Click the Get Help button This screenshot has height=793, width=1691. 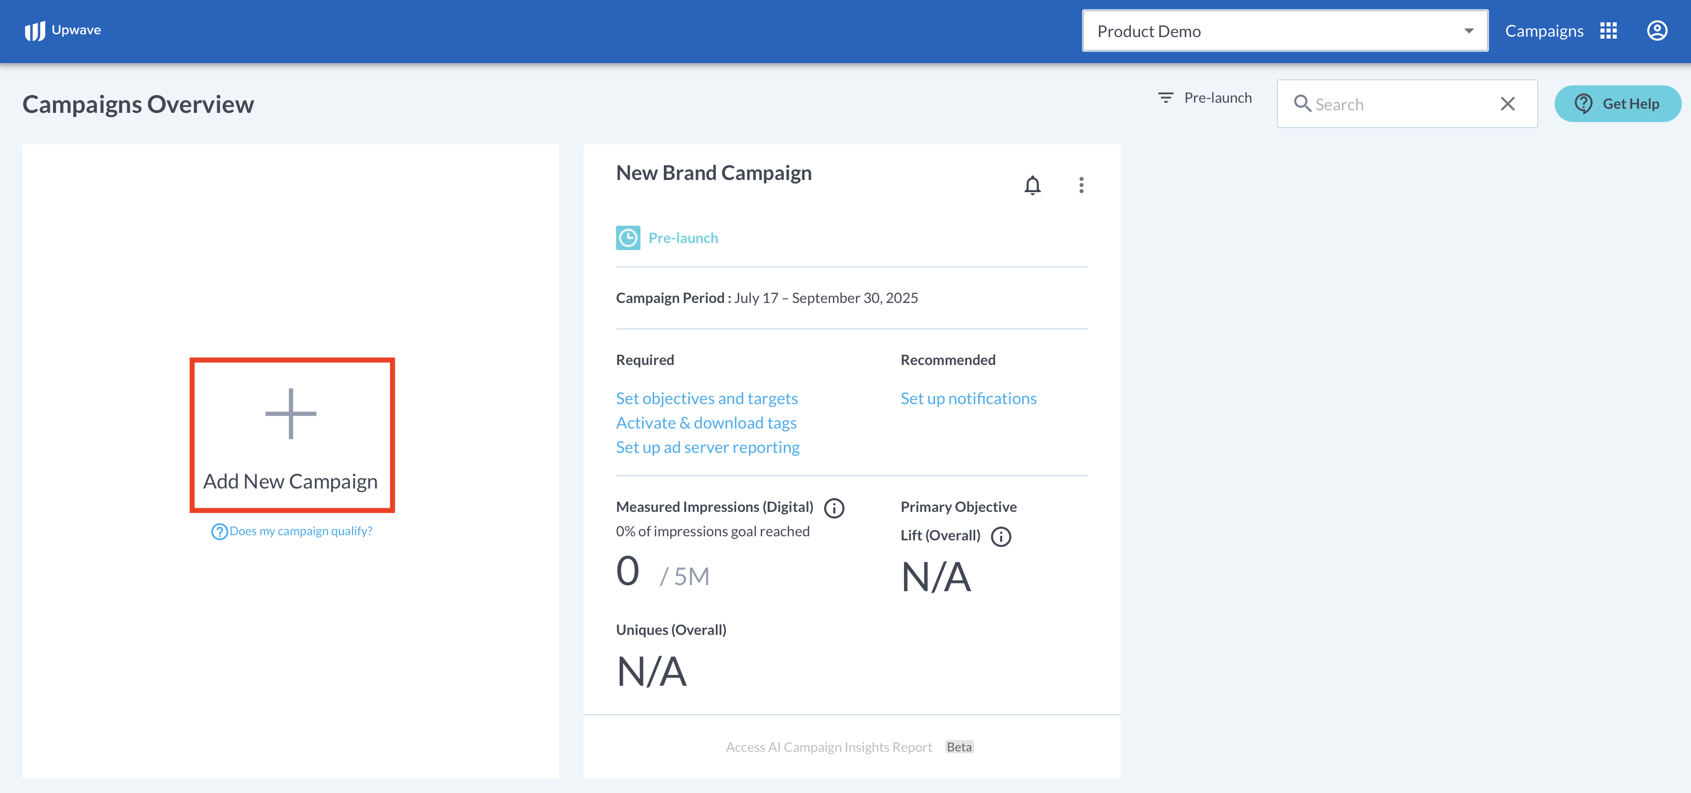pyautogui.click(x=1617, y=104)
